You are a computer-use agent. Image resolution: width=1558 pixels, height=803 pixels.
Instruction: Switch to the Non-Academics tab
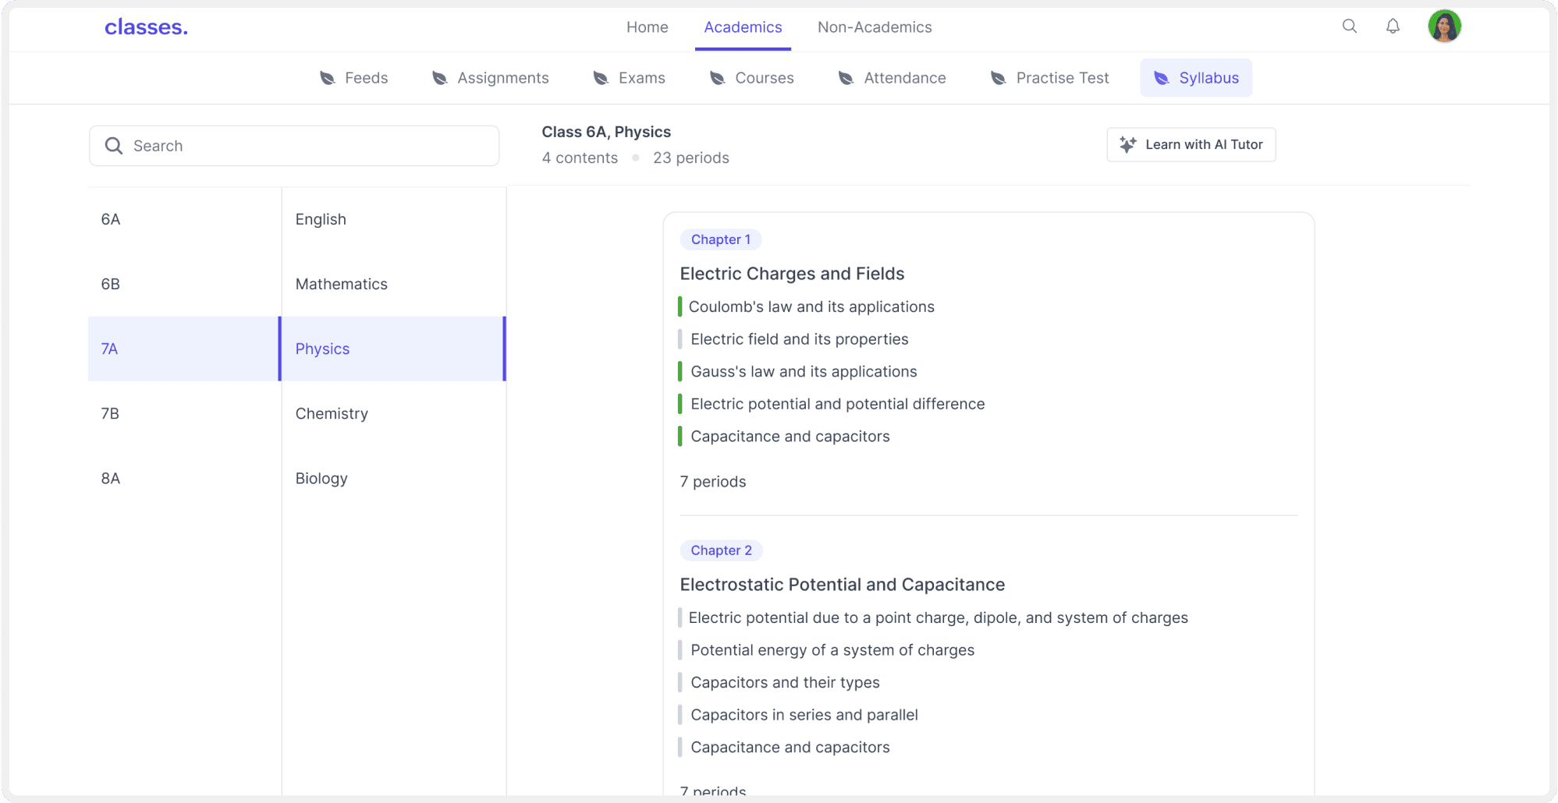click(874, 27)
